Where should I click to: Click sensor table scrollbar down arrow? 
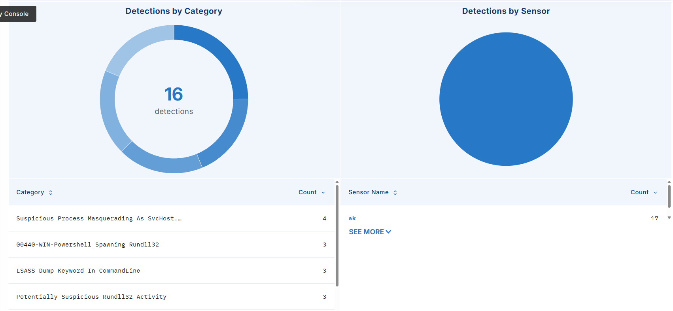669,218
